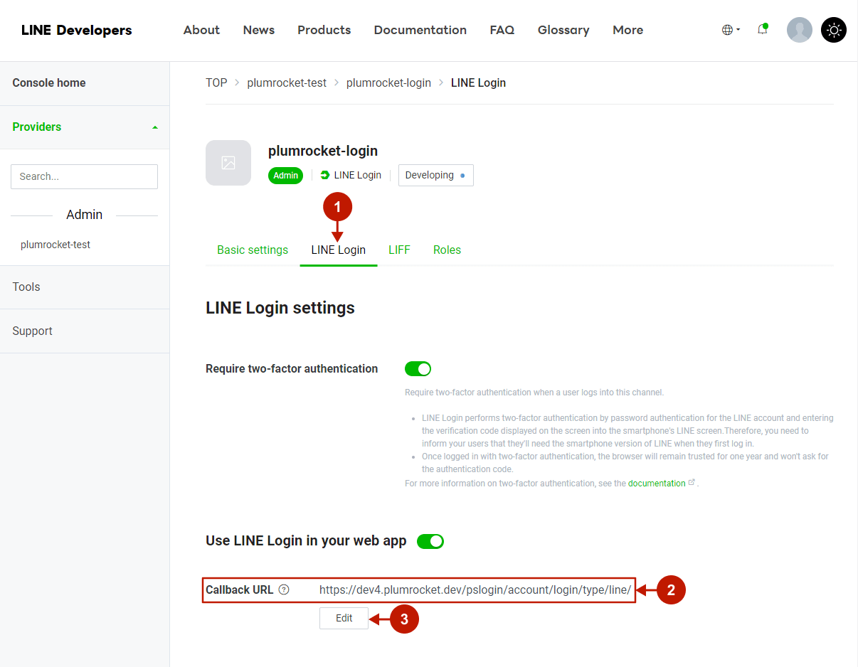Open the News menu item
The width and height of the screenshot is (858, 667).
tap(259, 30)
